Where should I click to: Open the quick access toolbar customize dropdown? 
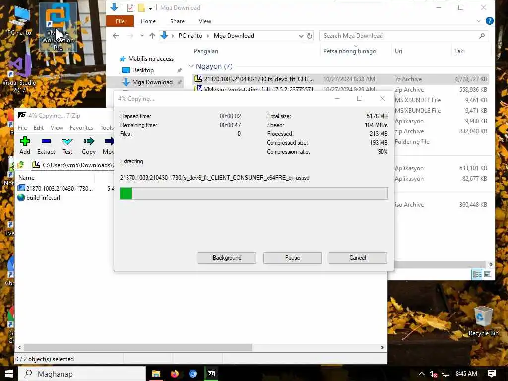click(151, 8)
